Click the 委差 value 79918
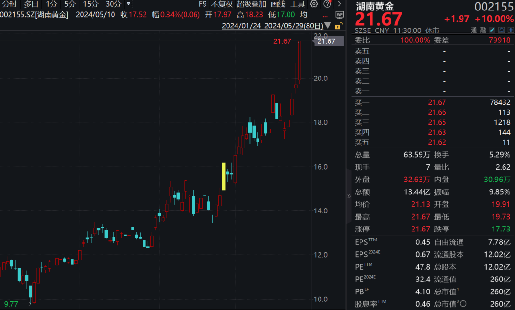This screenshot has width=515, height=310. point(500,40)
